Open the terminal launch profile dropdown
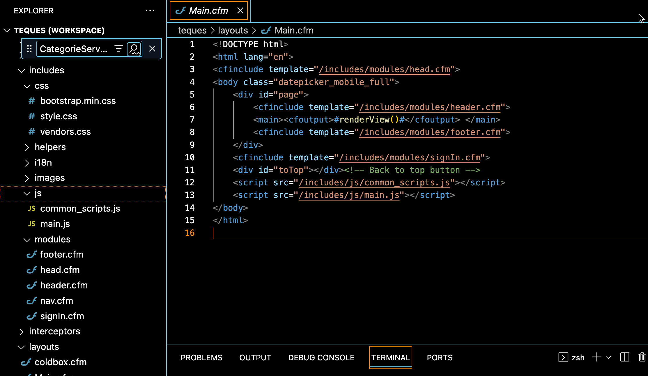This screenshot has height=376, width=648. pyautogui.click(x=608, y=357)
